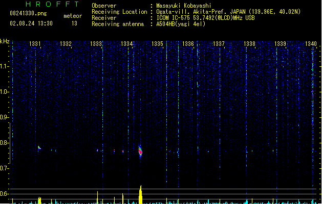
Task: Click the 1333 time marker
Action: click(x=96, y=43)
